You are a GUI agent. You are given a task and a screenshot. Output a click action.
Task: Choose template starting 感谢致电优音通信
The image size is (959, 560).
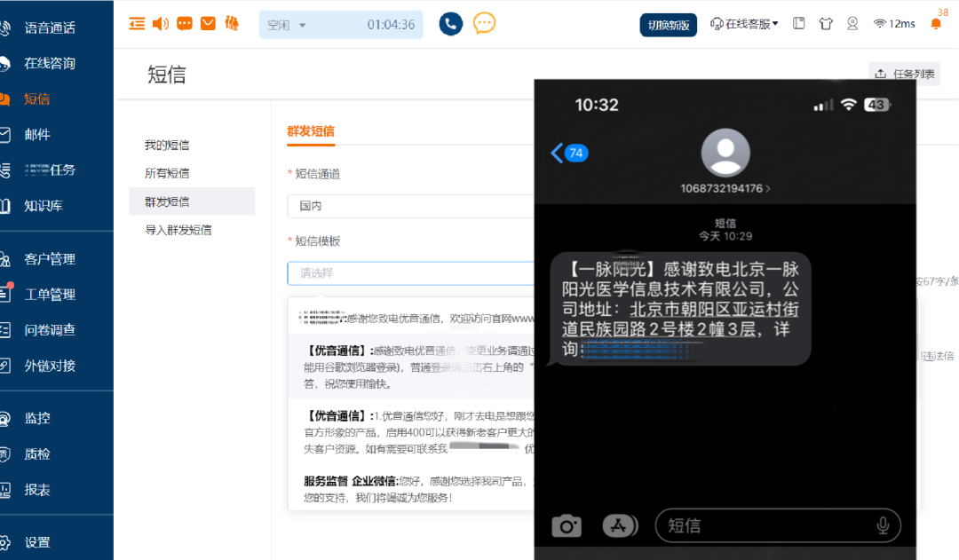(x=411, y=367)
